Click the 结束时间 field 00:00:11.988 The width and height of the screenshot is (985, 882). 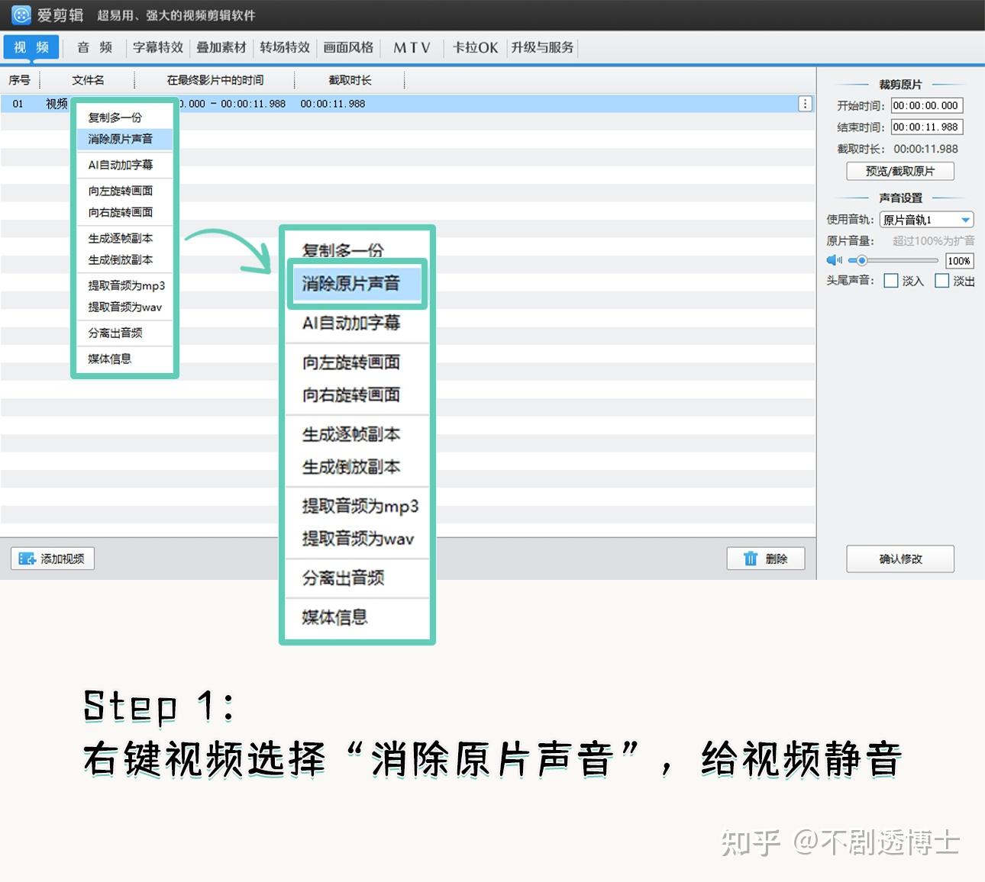[x=927, y=127]
